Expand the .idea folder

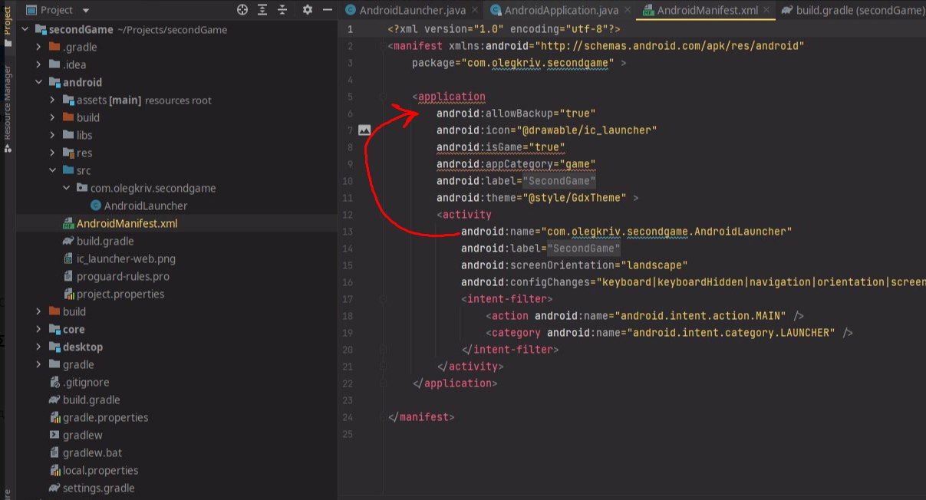point(39,64)
